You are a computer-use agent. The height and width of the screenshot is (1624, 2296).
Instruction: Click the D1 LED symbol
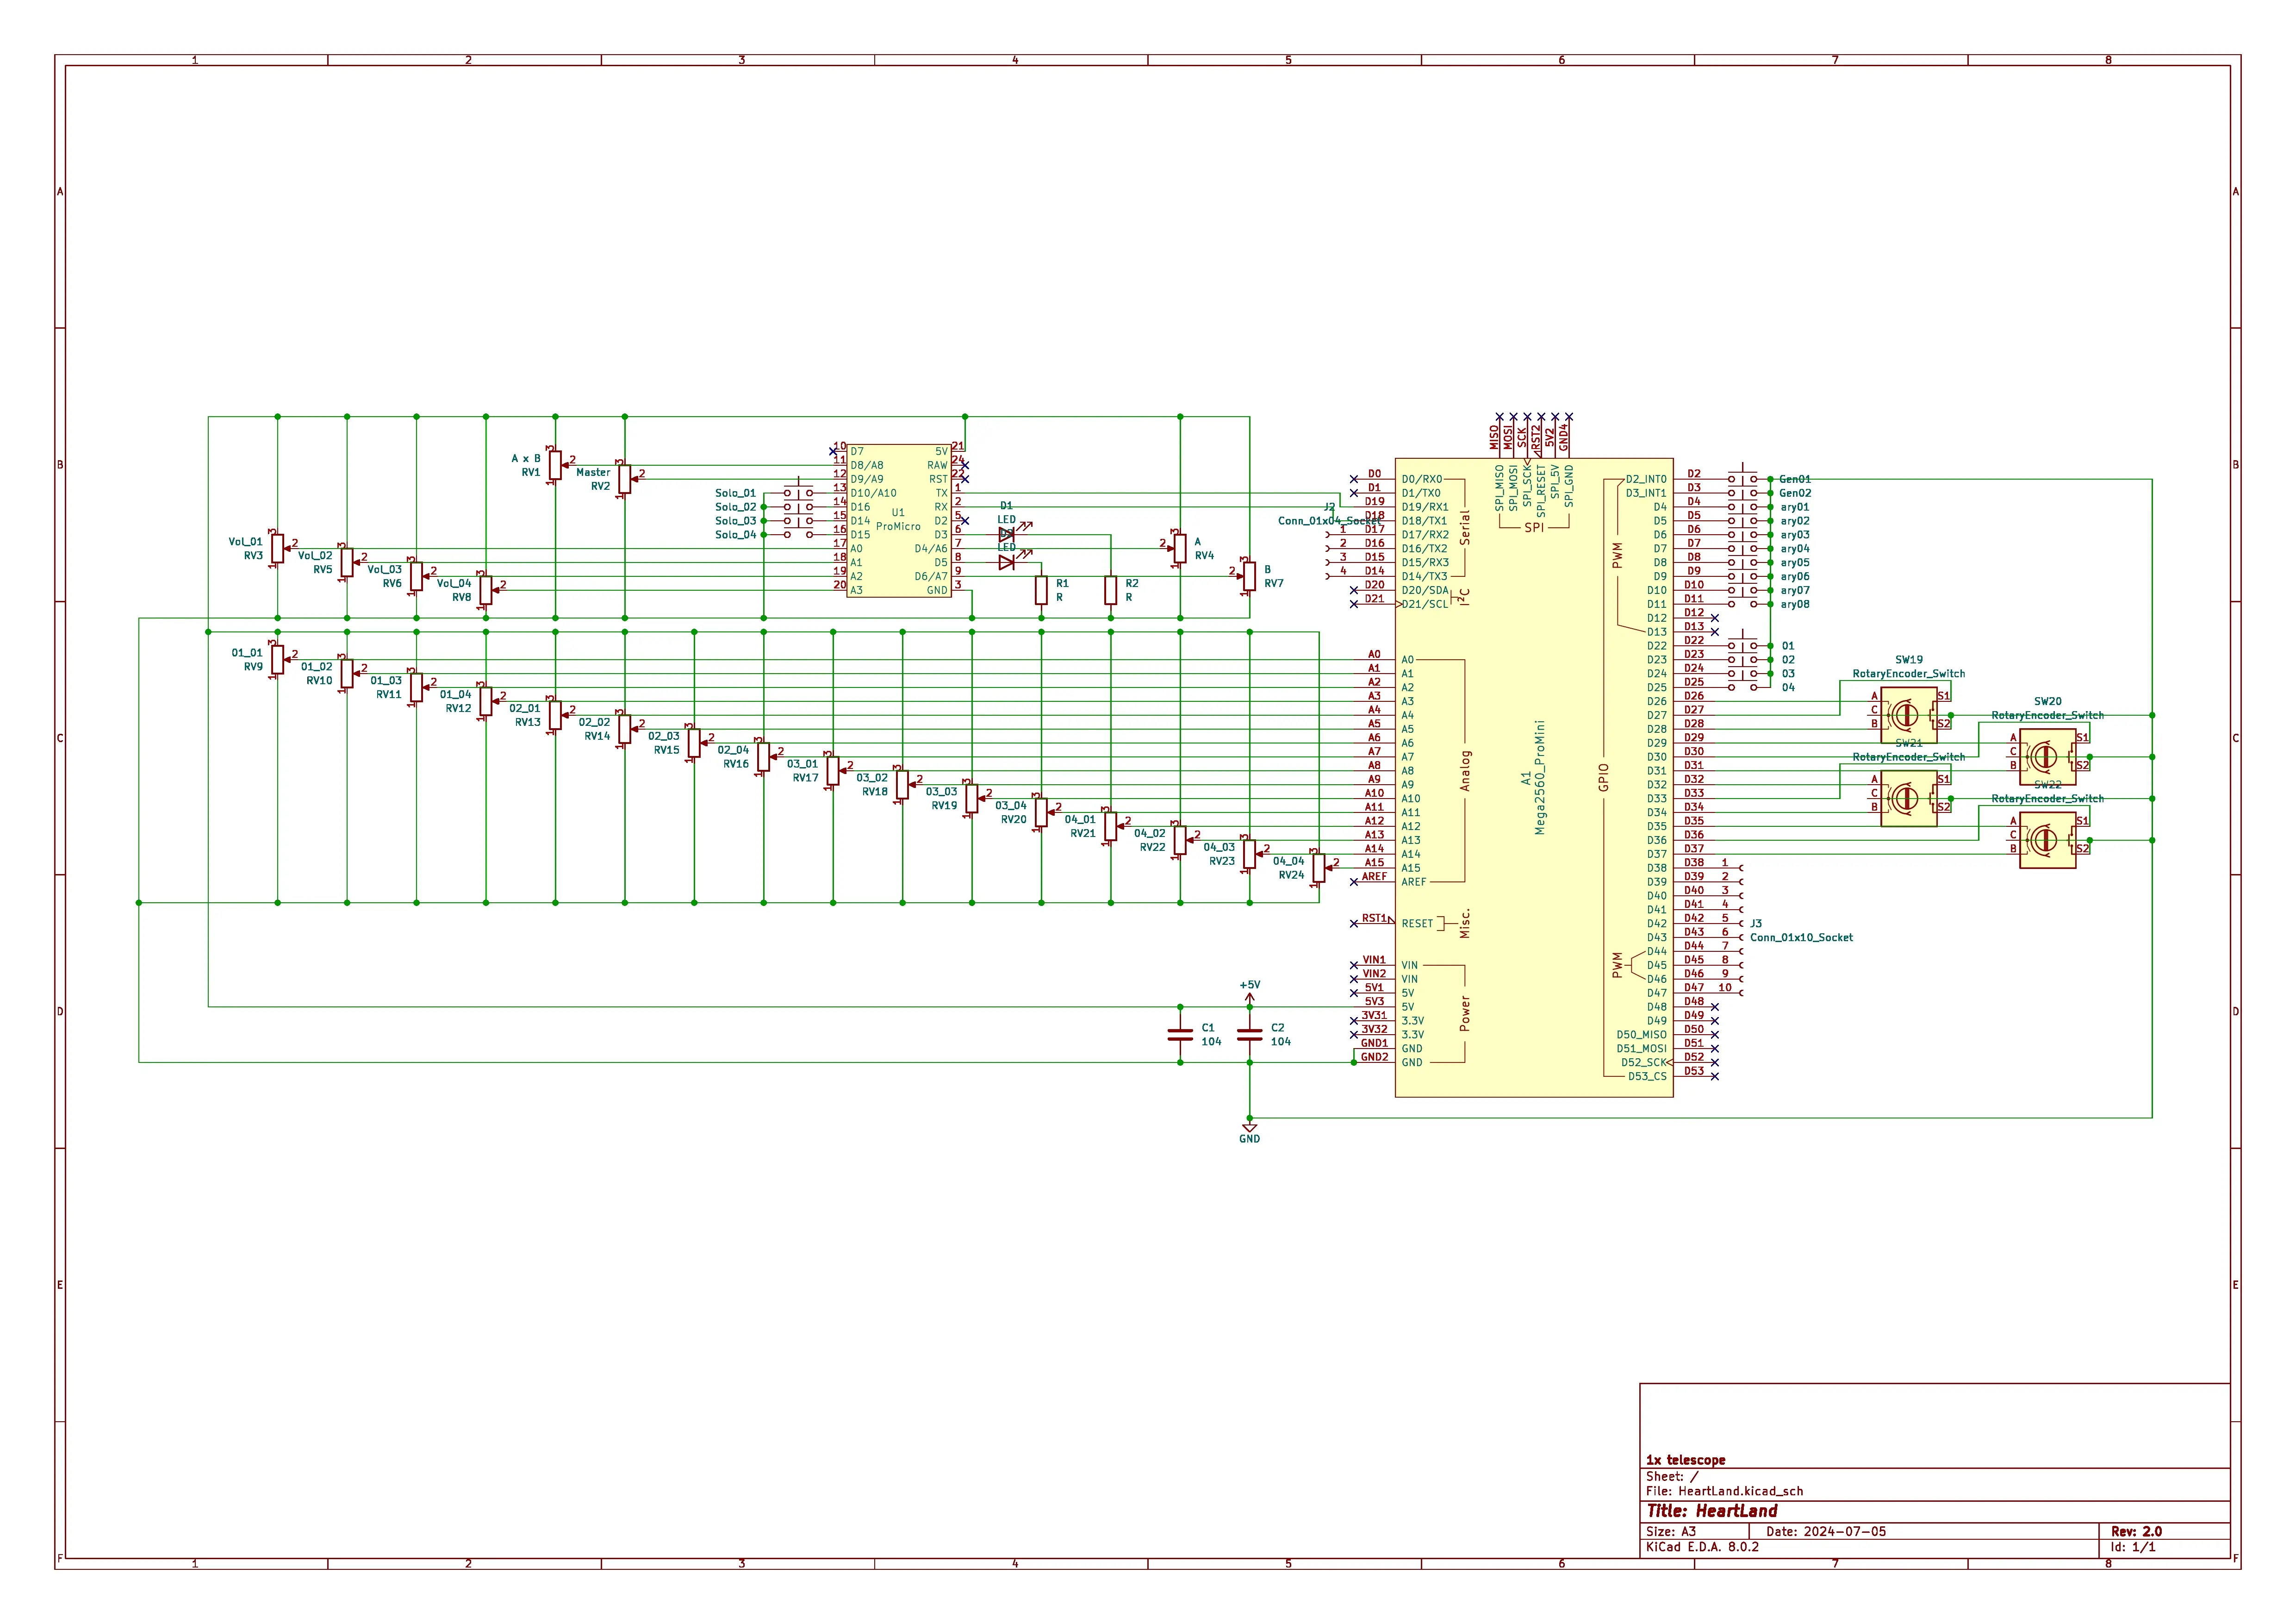point(1006,535)
